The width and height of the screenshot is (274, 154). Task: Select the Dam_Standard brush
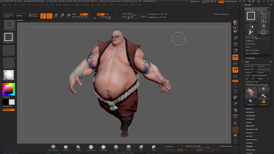coord(53,148)
